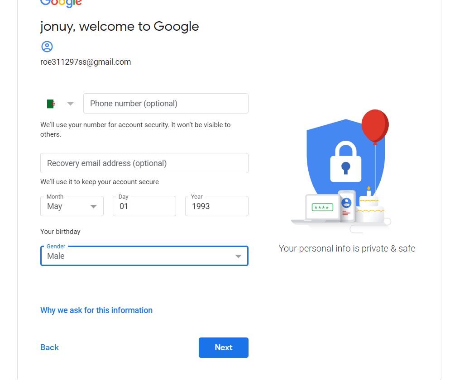Screen dimensions: 469x380
Task: Click the birthday cake illustration
Action: (370, 205)
